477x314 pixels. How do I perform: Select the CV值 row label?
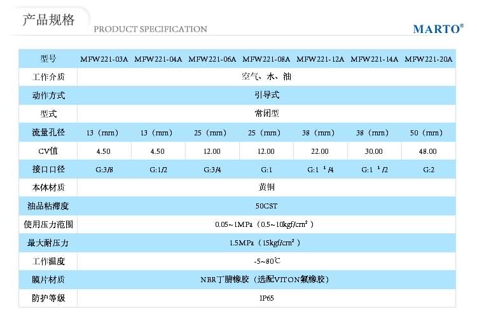click(x=48, y=151)
